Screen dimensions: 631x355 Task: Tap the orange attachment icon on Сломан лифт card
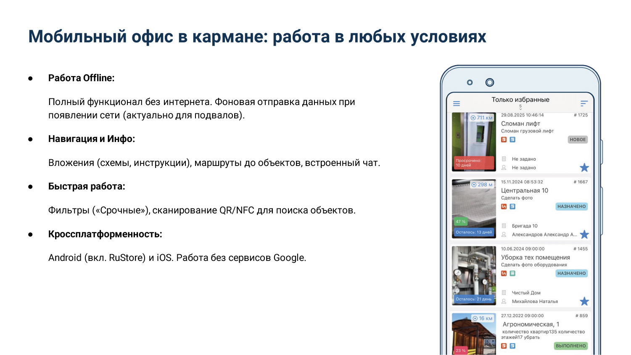pos(504,139)
